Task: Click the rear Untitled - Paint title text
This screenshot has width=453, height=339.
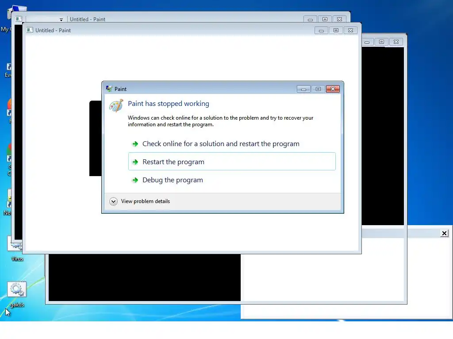Action: [x=88, y=19]
